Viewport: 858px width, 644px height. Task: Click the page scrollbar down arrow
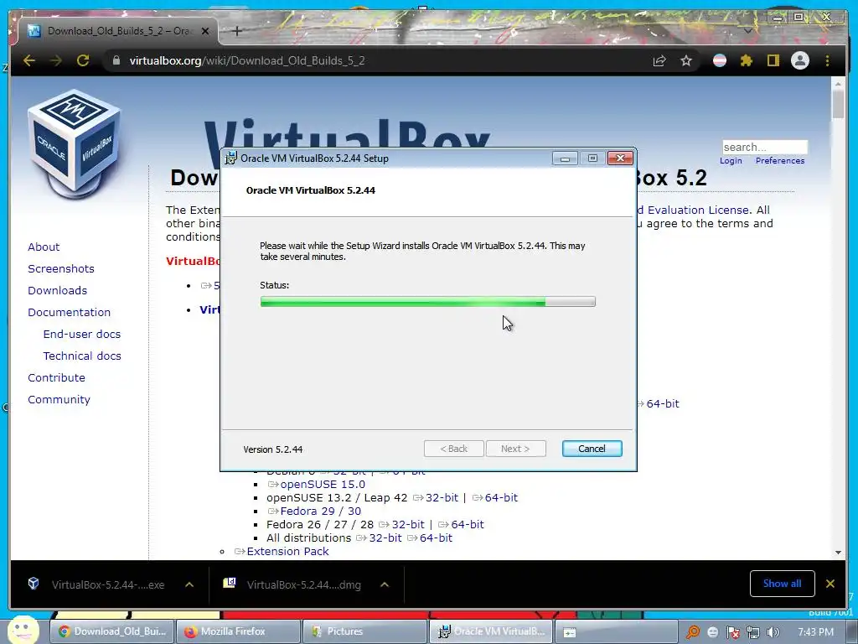tap(838, 553)
